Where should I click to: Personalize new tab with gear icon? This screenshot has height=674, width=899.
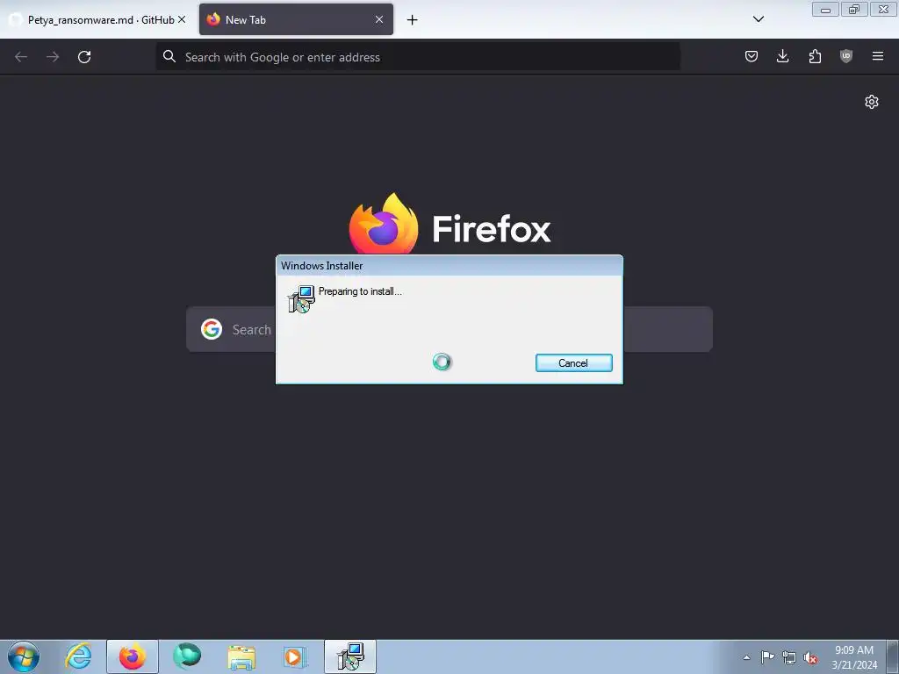click(x=872, y=102)
